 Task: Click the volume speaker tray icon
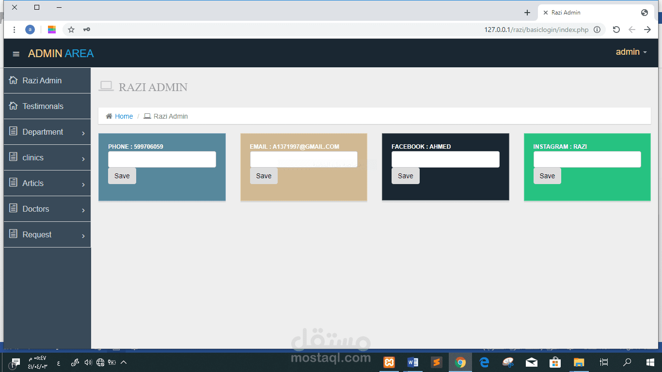(88, 362)
